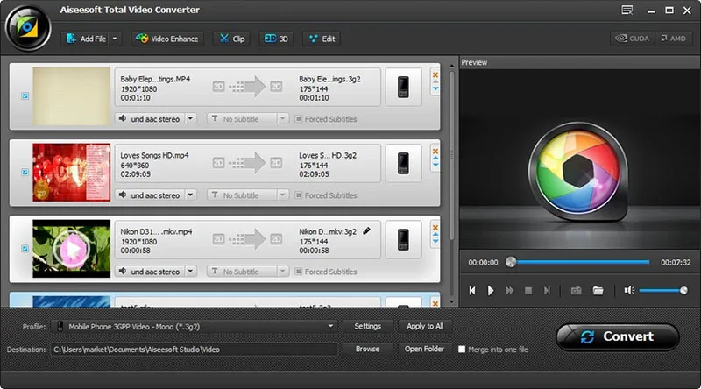This screenshot has width=701, height=389.
Task: Take a snapshot with the camera icon
Action: coord(577,291)
